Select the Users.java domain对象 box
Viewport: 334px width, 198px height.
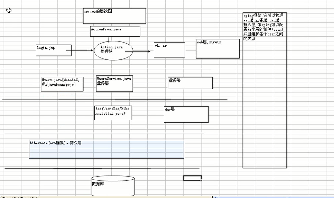click(62, 84)
